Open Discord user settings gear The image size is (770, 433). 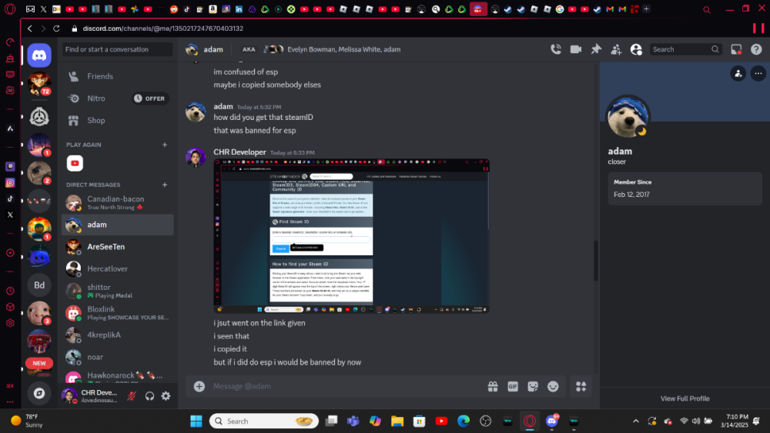pos(166,396)
